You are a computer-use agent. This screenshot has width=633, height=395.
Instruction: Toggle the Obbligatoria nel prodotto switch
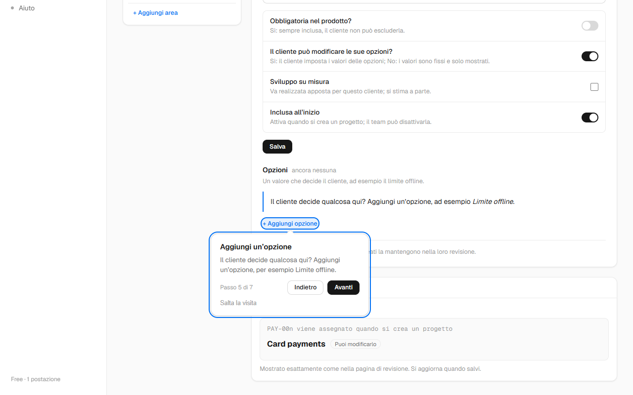click(x=589, y=26)
